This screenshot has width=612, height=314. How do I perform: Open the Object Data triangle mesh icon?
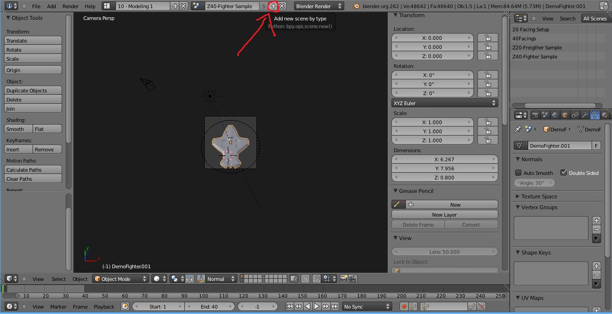click(x=595, y=116)
